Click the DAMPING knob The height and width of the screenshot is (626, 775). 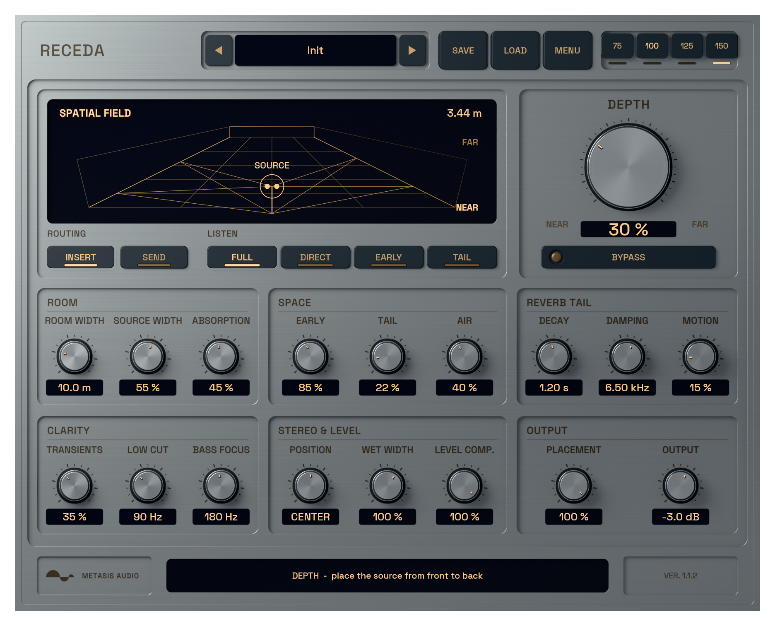(627, 356)
